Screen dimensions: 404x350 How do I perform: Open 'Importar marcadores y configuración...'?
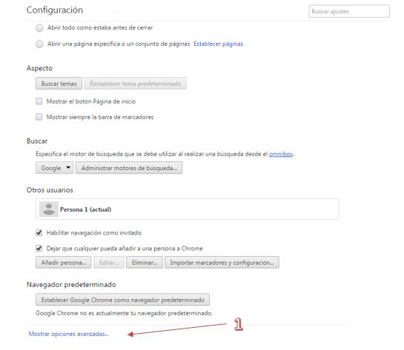point(222,262)
